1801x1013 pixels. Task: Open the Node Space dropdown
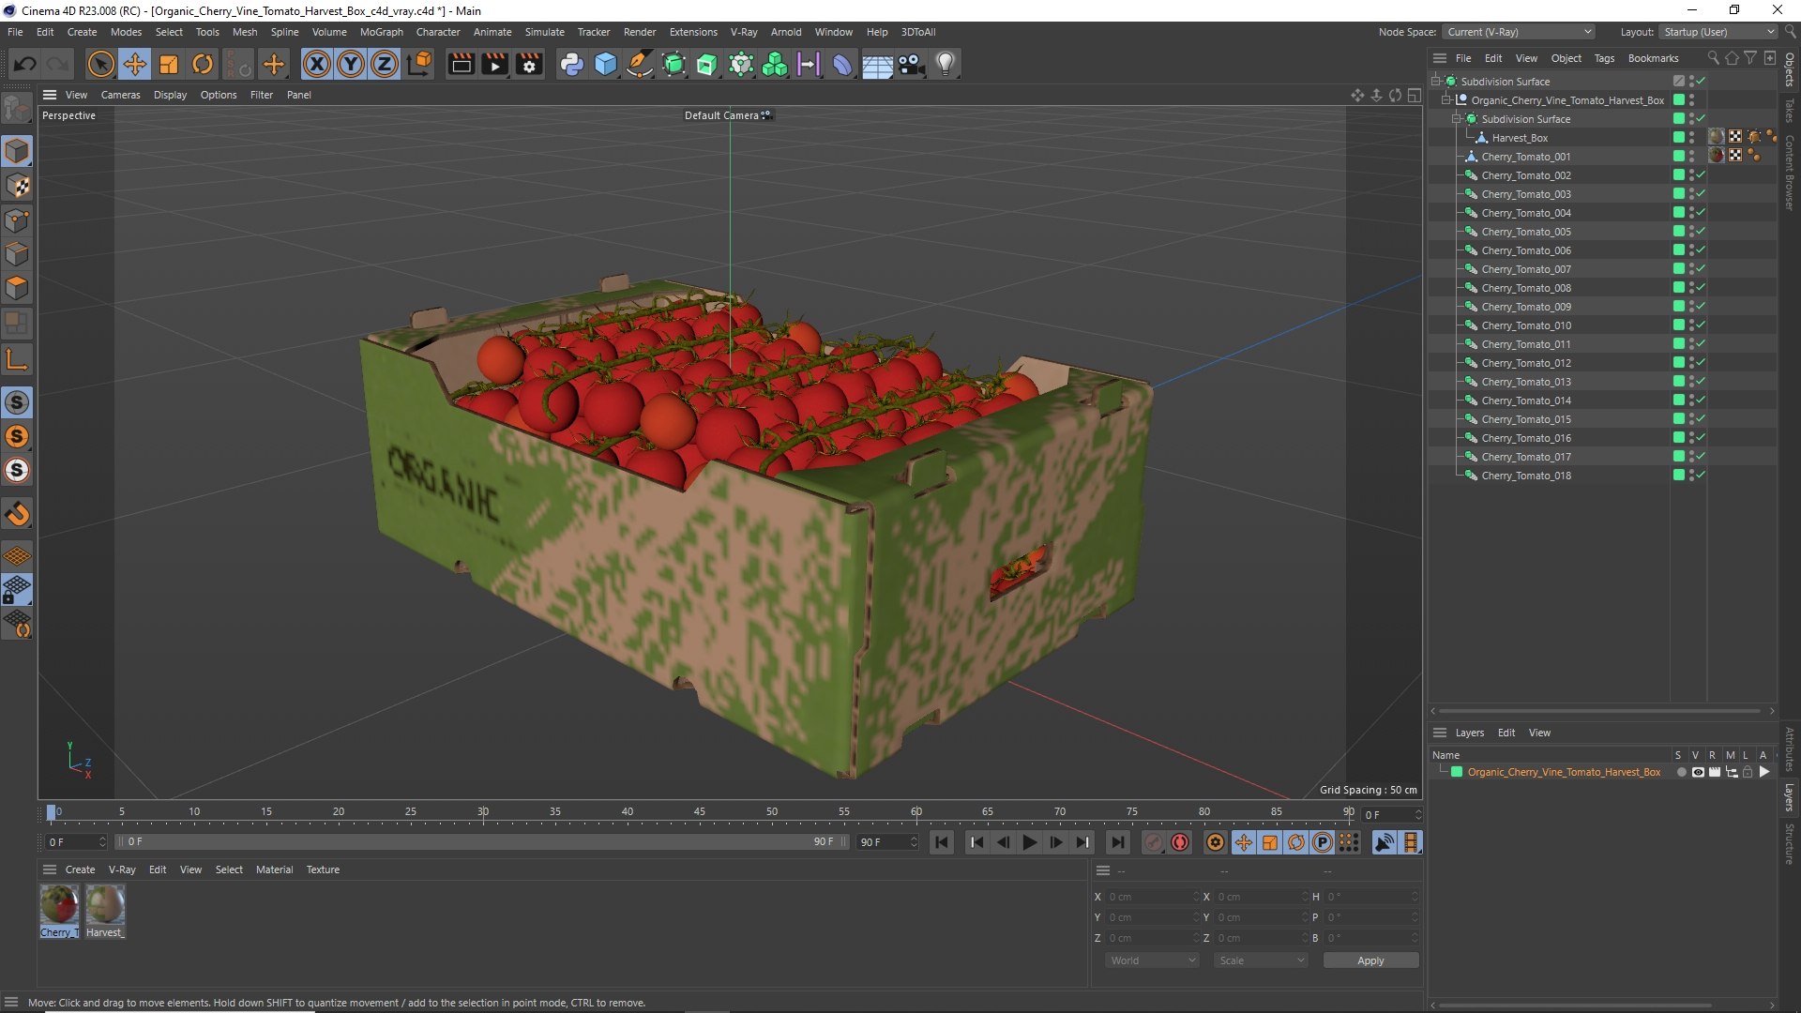pyautogui.click(x=1518, y=32)
